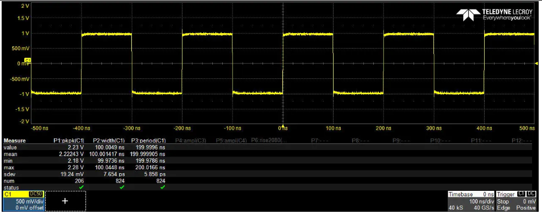Click the green status checkmark under P2:width

122,187
